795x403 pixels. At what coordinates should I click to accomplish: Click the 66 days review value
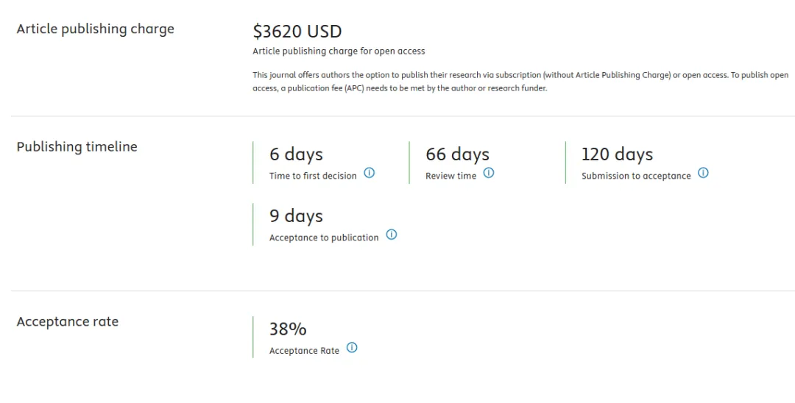coord(457,154)
